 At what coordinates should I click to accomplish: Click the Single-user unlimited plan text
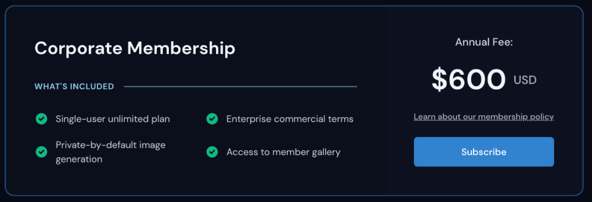pyautogui.click(x=112, y=119)
